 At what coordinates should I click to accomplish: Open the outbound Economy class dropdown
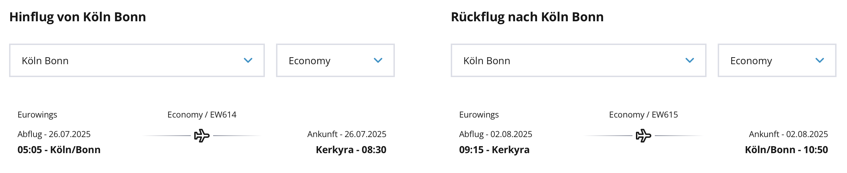(x=335, y=60)
